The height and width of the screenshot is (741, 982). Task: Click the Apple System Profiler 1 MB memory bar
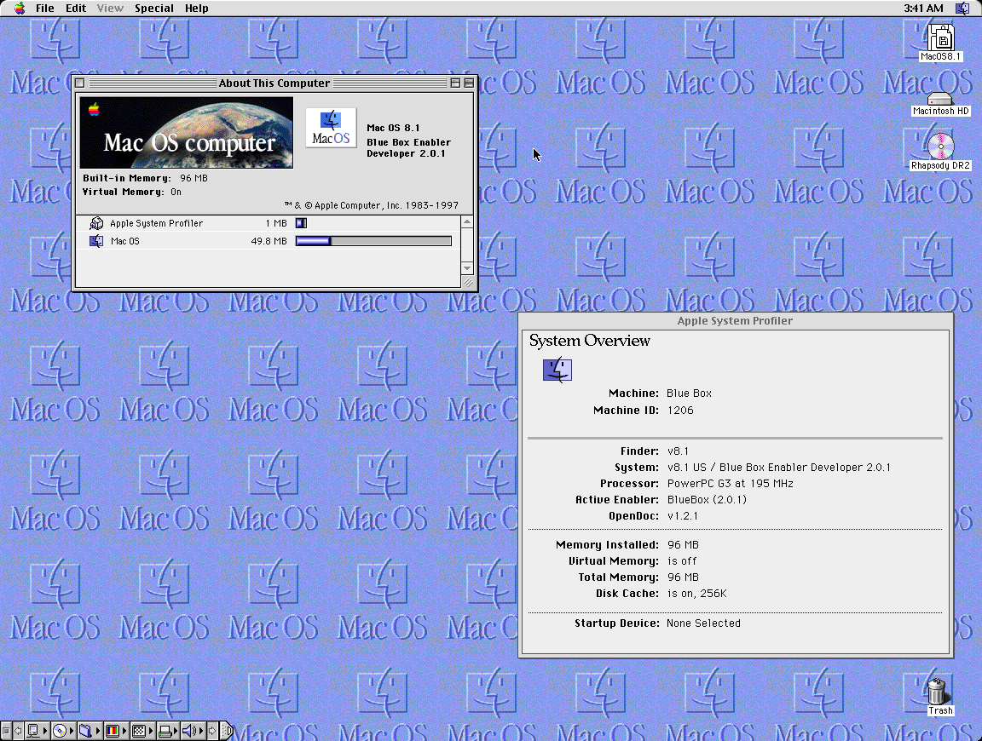pos(301,223)
